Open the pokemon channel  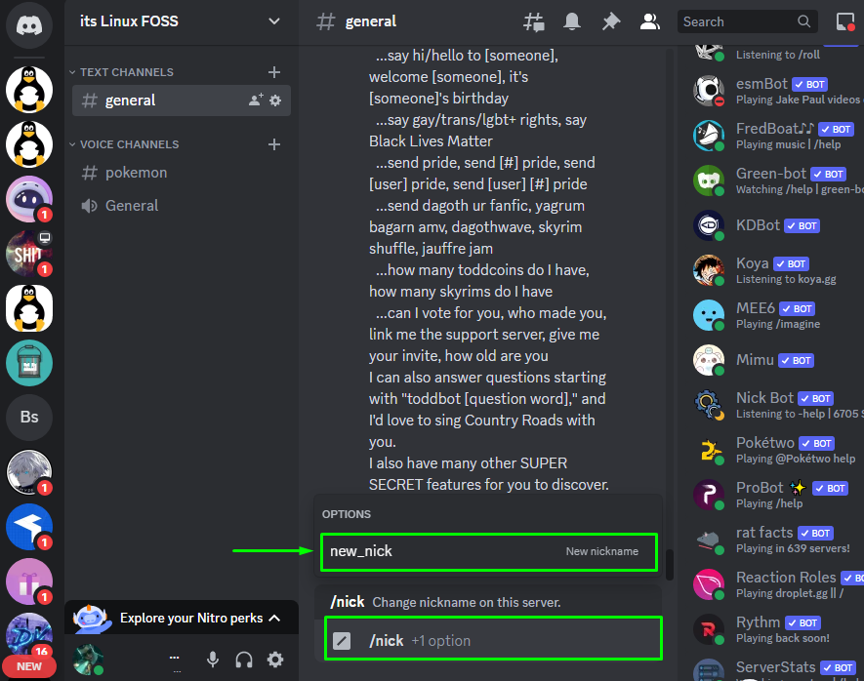click(182, 173)
